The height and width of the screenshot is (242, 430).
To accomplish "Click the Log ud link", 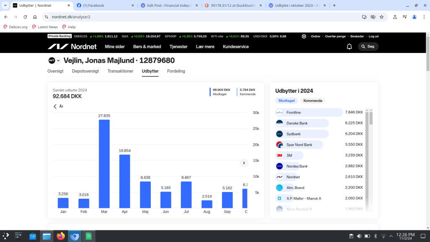I will pos(373,37).
